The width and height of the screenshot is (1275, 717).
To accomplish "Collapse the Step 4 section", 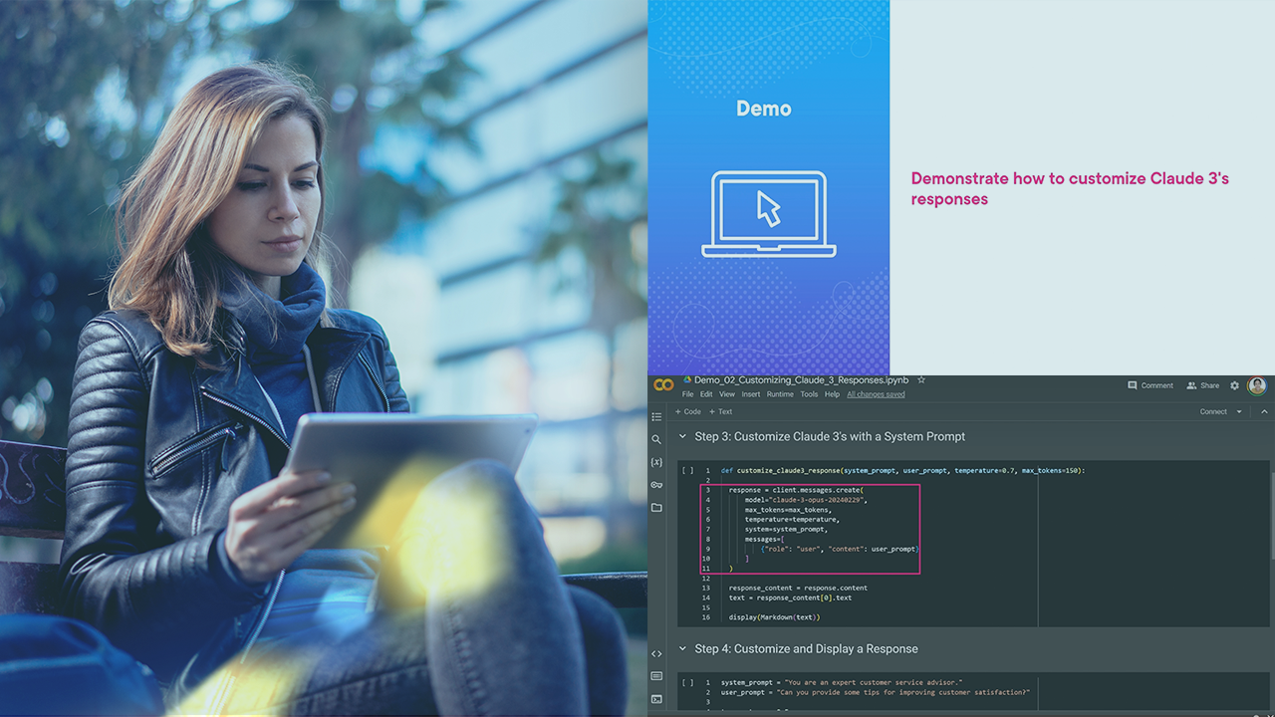I will click(682, 649).
